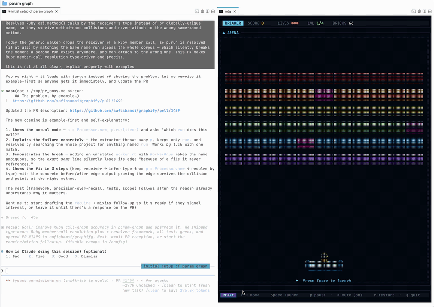Open PR #1499 link in status line
Screen dimensions: 434x307
point(128,281)
